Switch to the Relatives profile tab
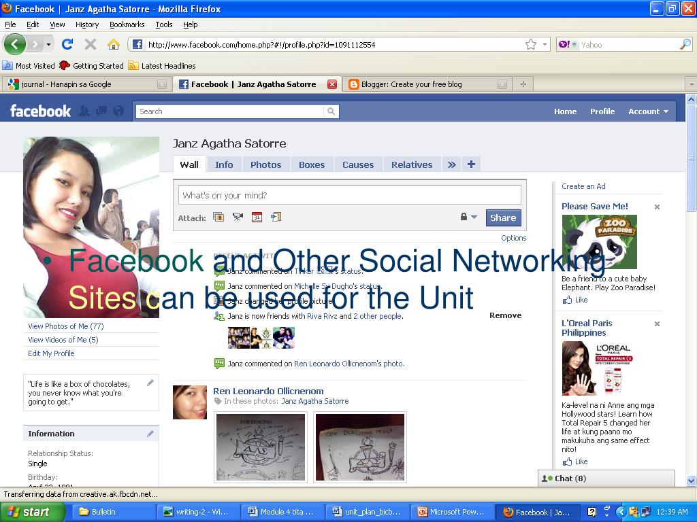This screenshot has height=522, width=697. [412, 164]
